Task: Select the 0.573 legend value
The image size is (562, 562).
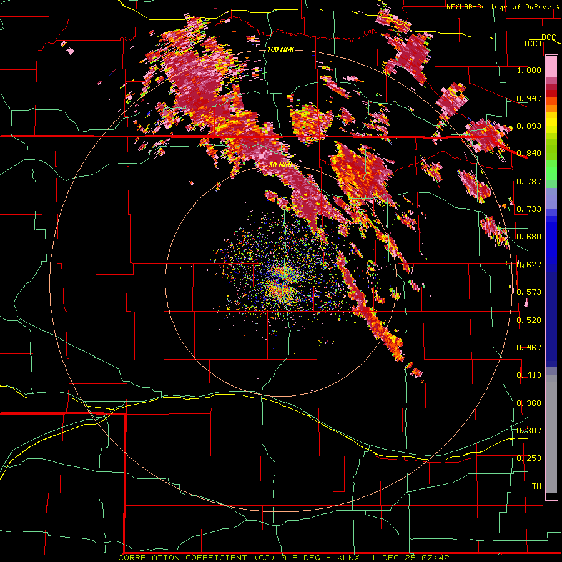Action: (529, 292)
